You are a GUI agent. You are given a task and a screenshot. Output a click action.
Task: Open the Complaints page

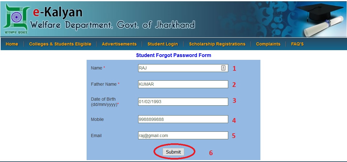[268, 44]
